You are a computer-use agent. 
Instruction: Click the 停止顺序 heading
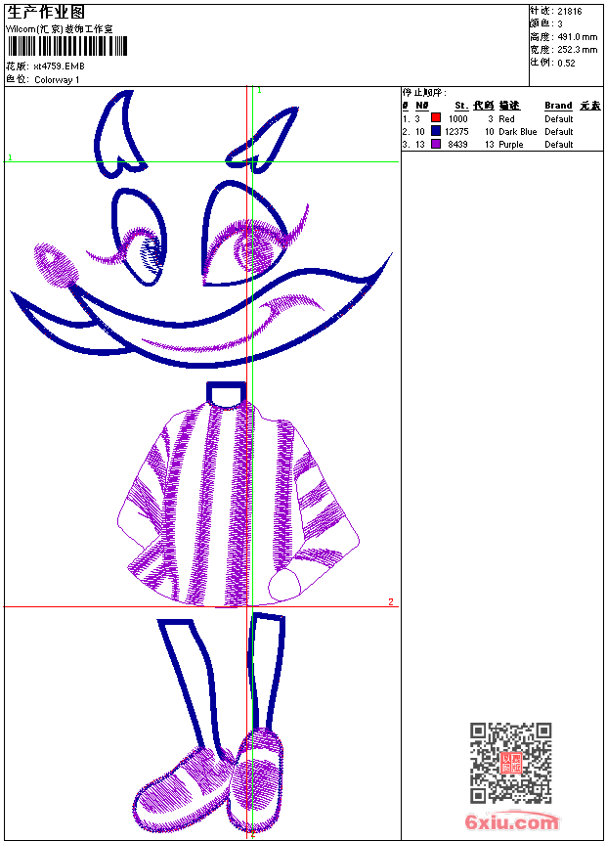424,93
